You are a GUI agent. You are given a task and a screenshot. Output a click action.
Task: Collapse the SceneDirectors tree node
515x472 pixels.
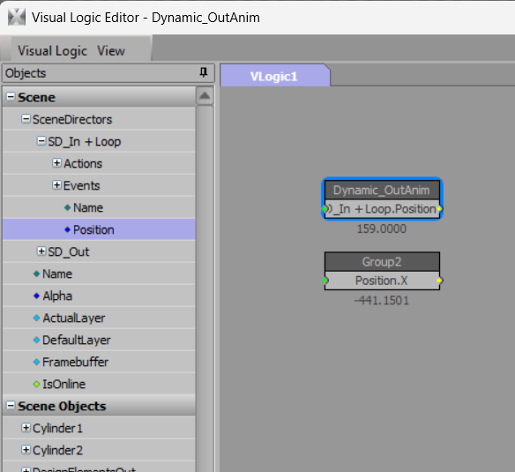click(x=26, y=119)
